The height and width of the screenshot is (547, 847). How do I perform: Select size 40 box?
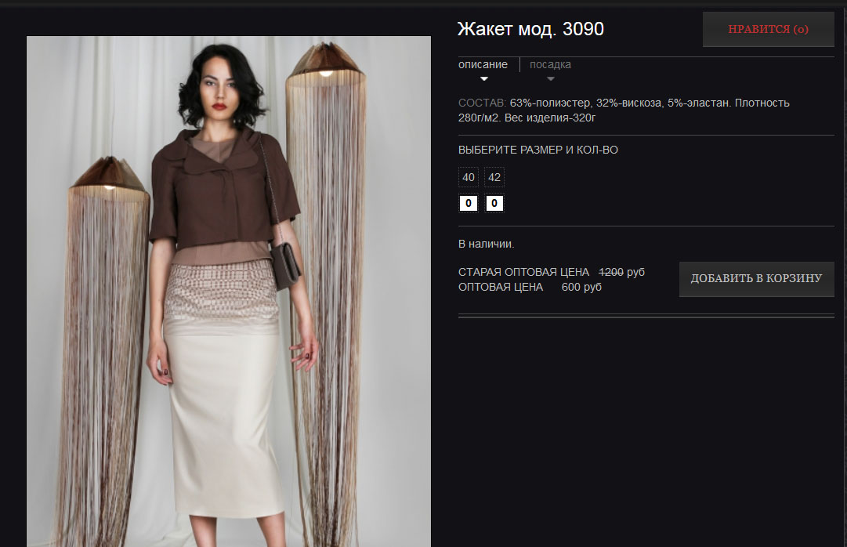(x=469, y=177)
